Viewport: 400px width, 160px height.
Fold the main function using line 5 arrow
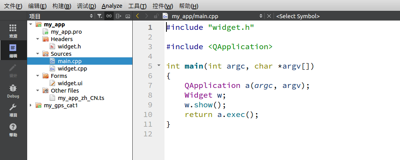tap(158, 65)
